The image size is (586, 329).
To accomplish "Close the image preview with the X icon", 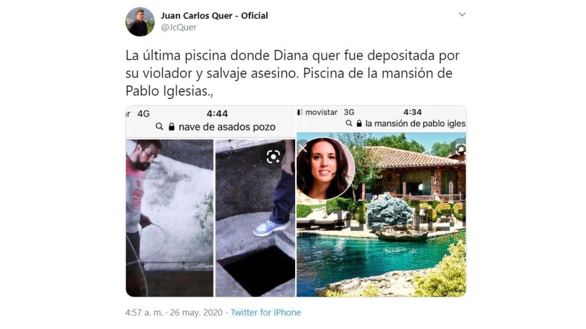I will pos(302,148).
